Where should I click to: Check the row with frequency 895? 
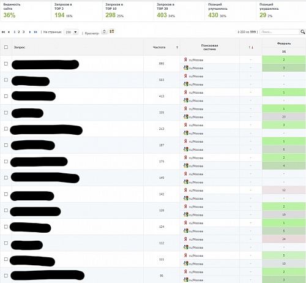(x=6, y=64)
